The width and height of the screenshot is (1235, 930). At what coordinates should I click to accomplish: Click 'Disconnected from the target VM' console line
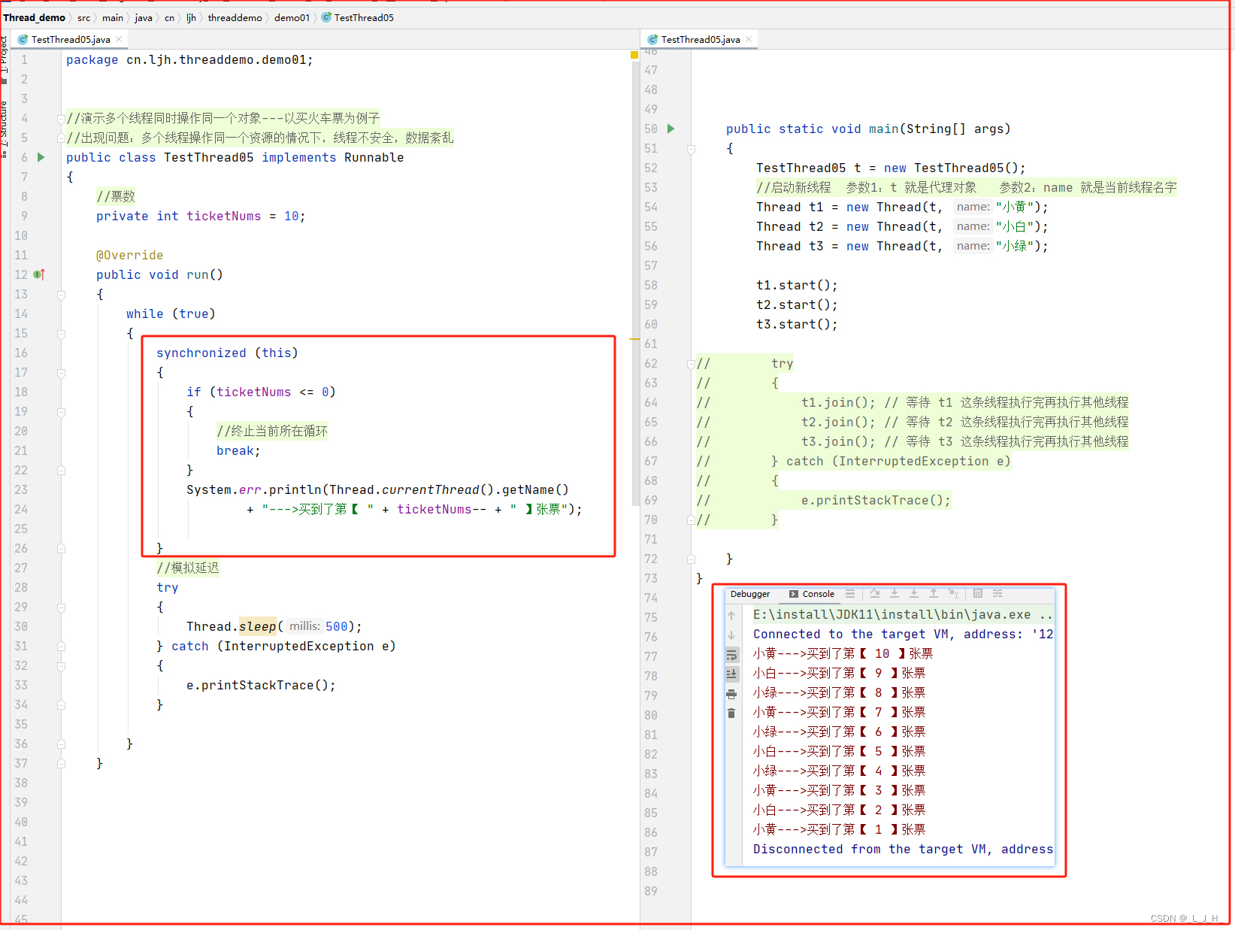(903, 850)
